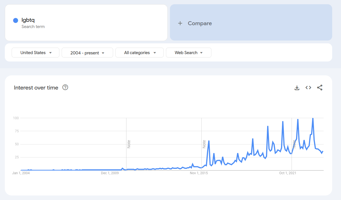Viewport: 341px width, 200px height.
Task: Open the embed code icon
Action: point(308,88)
